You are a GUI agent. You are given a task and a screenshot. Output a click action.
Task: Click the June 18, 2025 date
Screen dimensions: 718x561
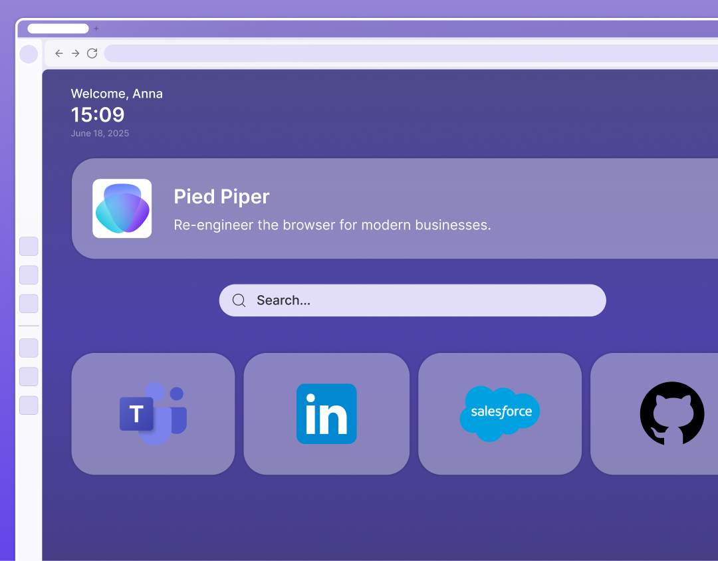pyautogui.click(x=100, y=133)
